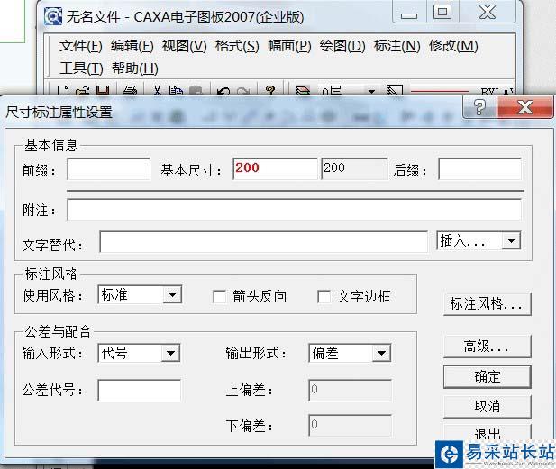Enable the 文字边框 checkbox
The height and width of the screenshot is (469, 556).
click(x=324, y=297)
